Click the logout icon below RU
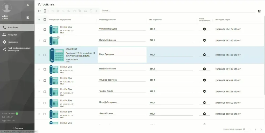This screenshot has height=133, width=265. pos(28,17)
